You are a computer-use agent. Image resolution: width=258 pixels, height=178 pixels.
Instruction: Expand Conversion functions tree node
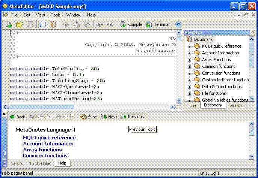click(189, 73)
